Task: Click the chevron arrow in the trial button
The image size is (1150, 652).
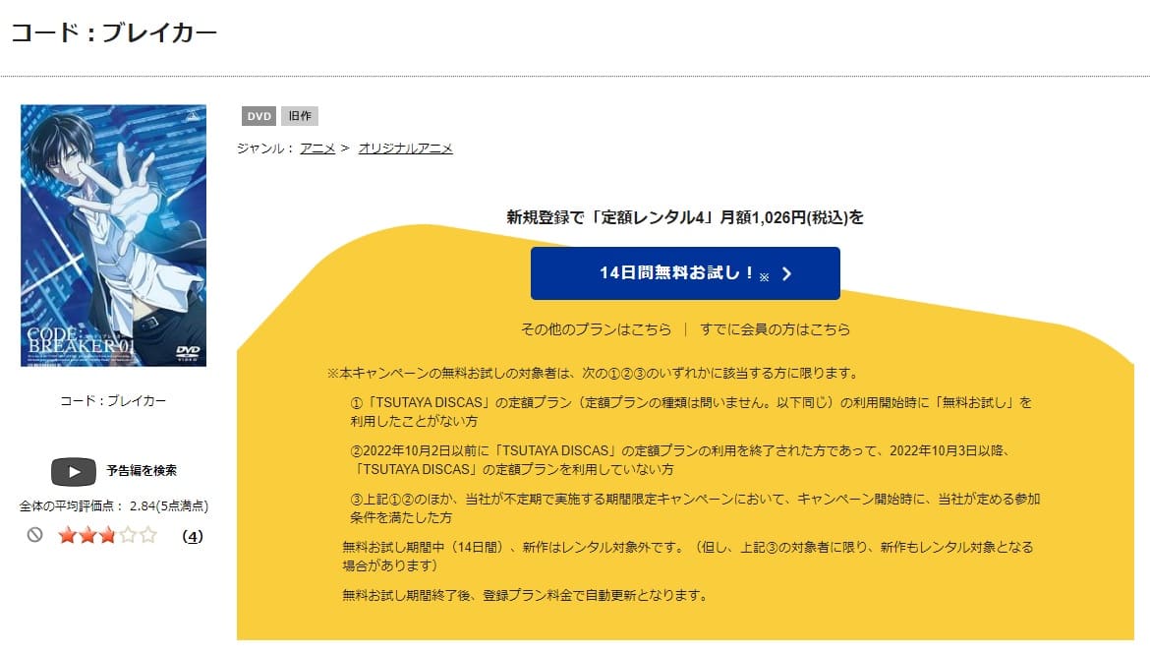Action: pos(787,273)
